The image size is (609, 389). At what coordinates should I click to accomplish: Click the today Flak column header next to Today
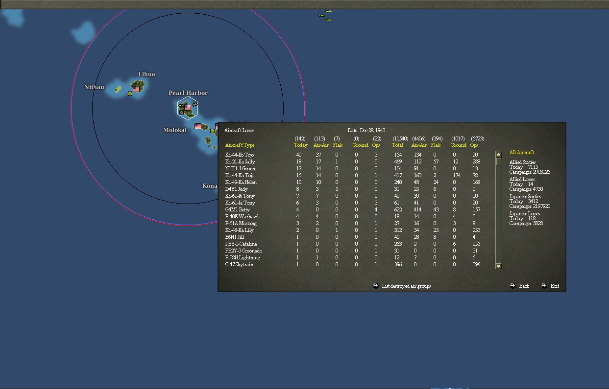[338, 145]
